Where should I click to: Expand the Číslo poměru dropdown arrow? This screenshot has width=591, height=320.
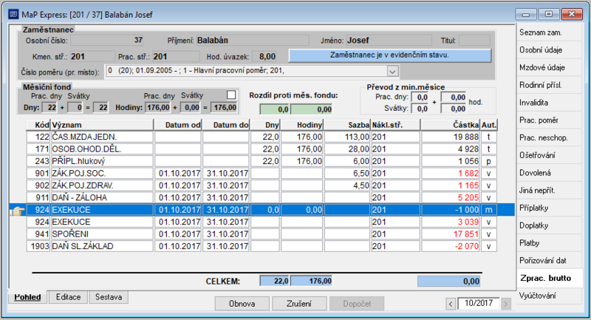point(392,71)
